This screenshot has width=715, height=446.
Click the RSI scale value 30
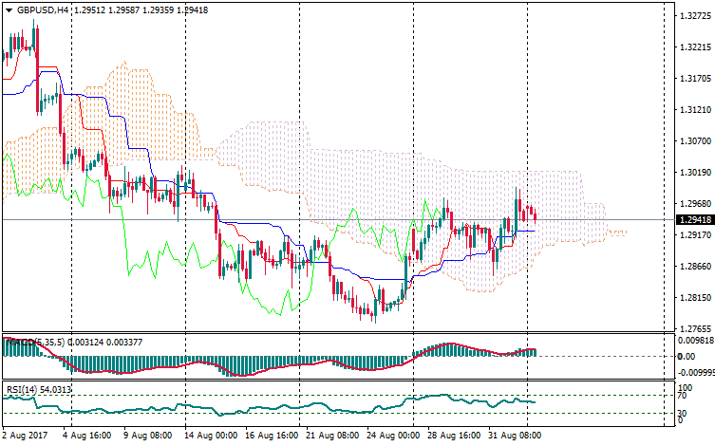(684, 415)
